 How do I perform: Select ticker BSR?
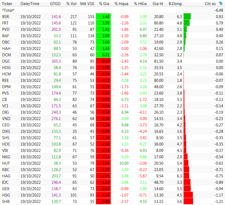click(x=6, y=17)
